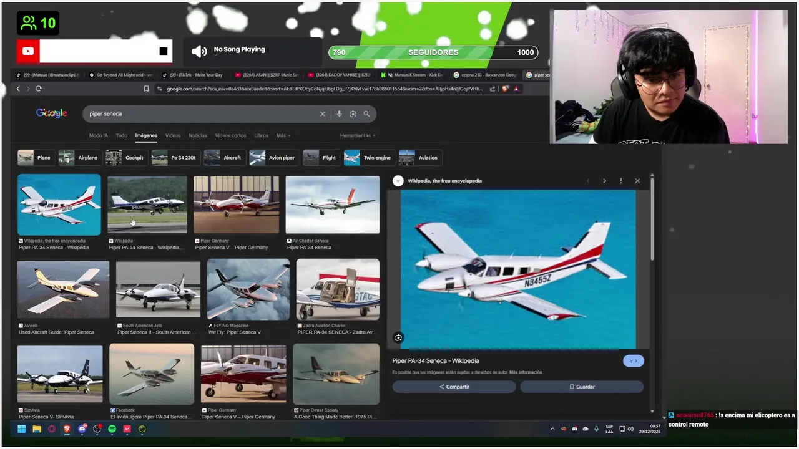
Task: Select the Imágenes tab
Action: click(146, 135)
